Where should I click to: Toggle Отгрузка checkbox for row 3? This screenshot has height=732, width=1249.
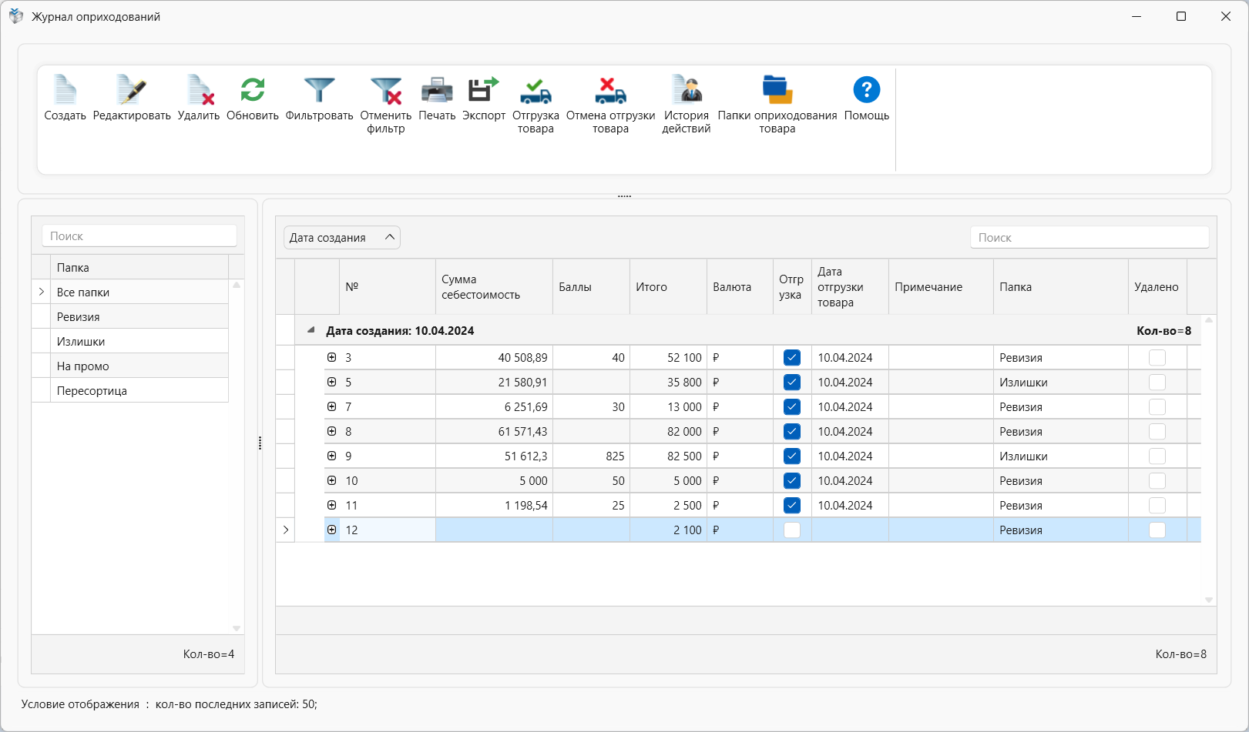point(792,357)
